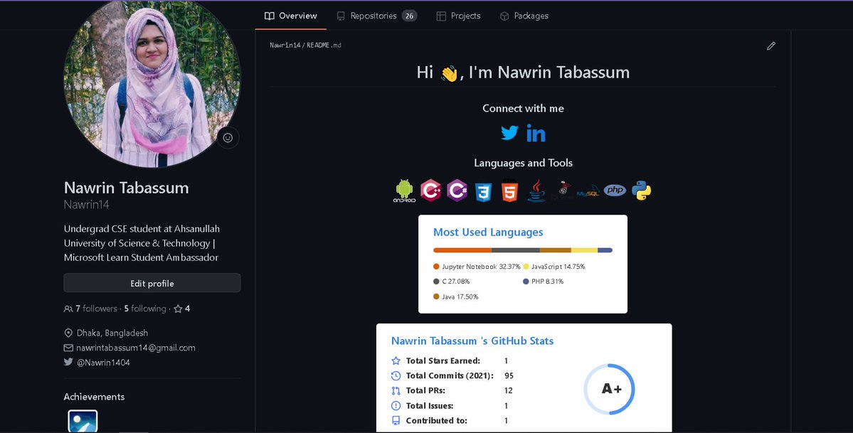The image size is (853, 433).
Task: Click the SQL Server logo icon
Action: [x=563, y=191]
